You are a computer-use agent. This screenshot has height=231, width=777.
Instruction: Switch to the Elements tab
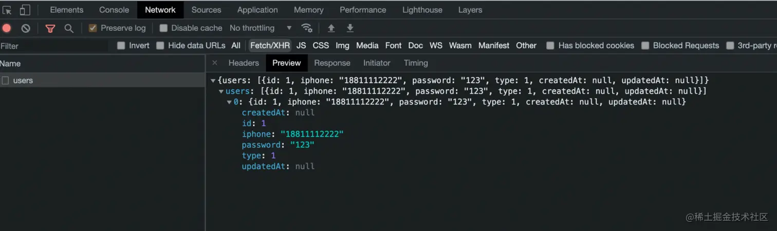point(67,10)
